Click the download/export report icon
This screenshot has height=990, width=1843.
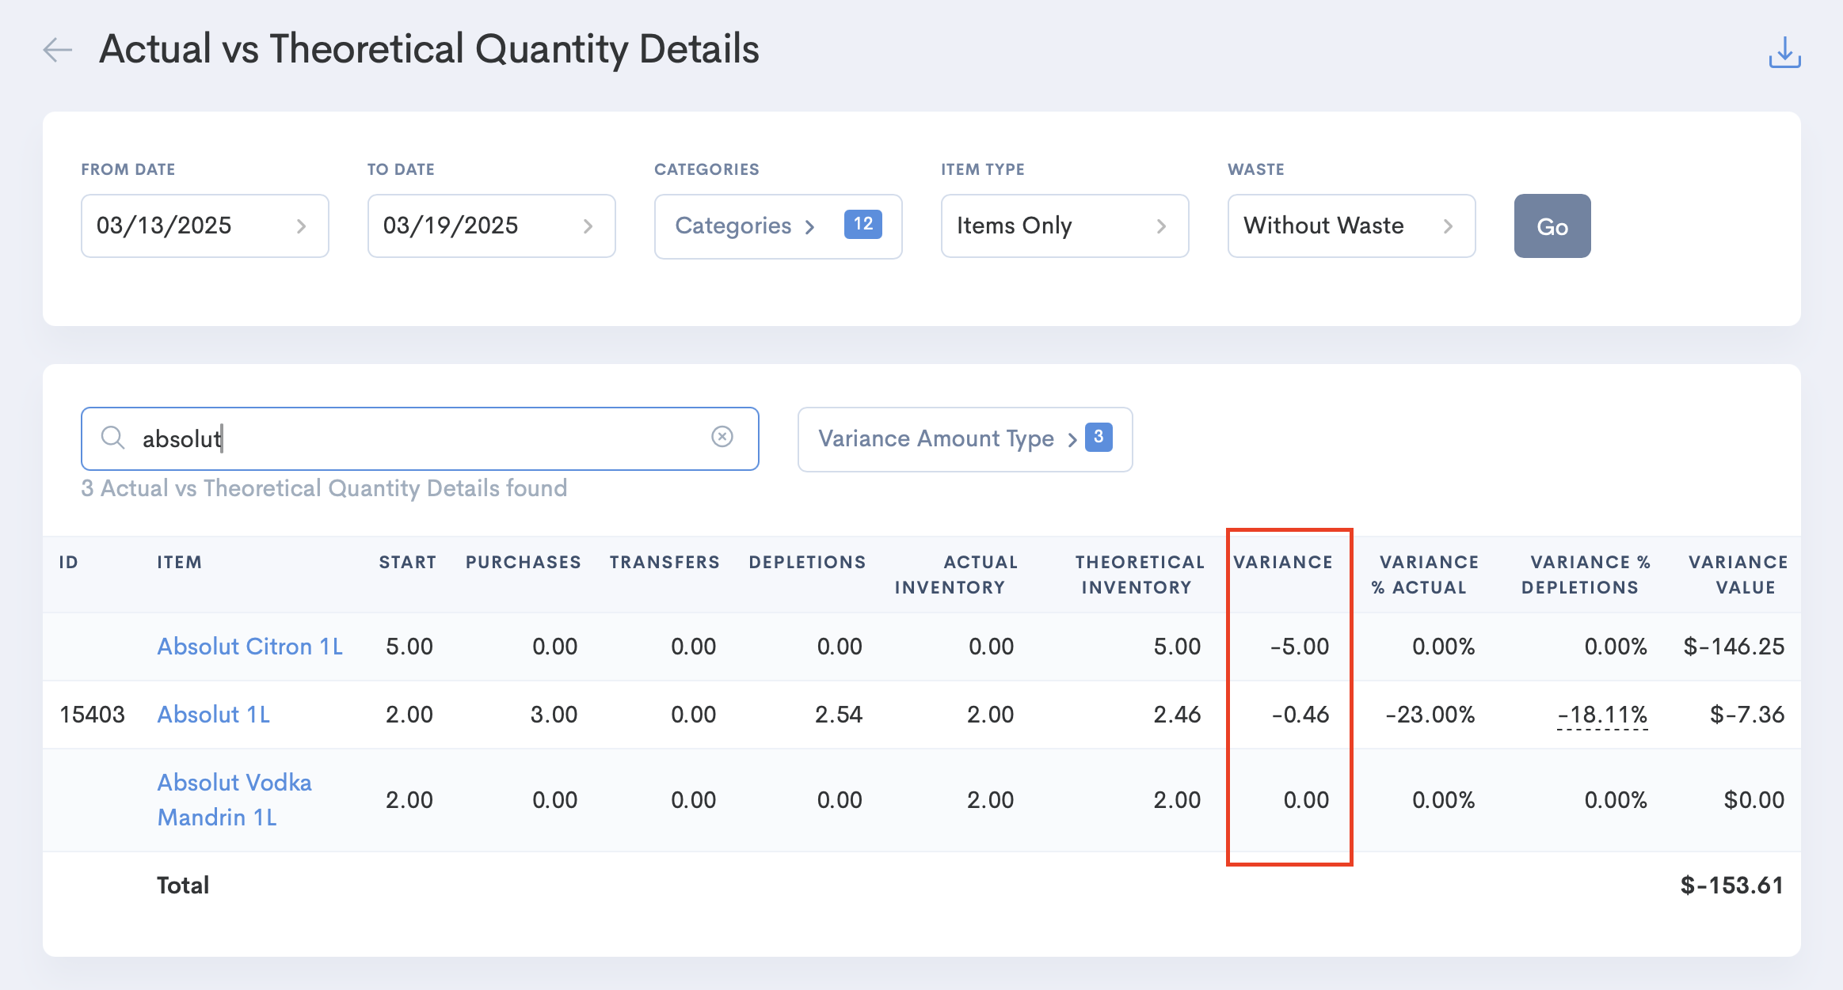point(1785,51)
